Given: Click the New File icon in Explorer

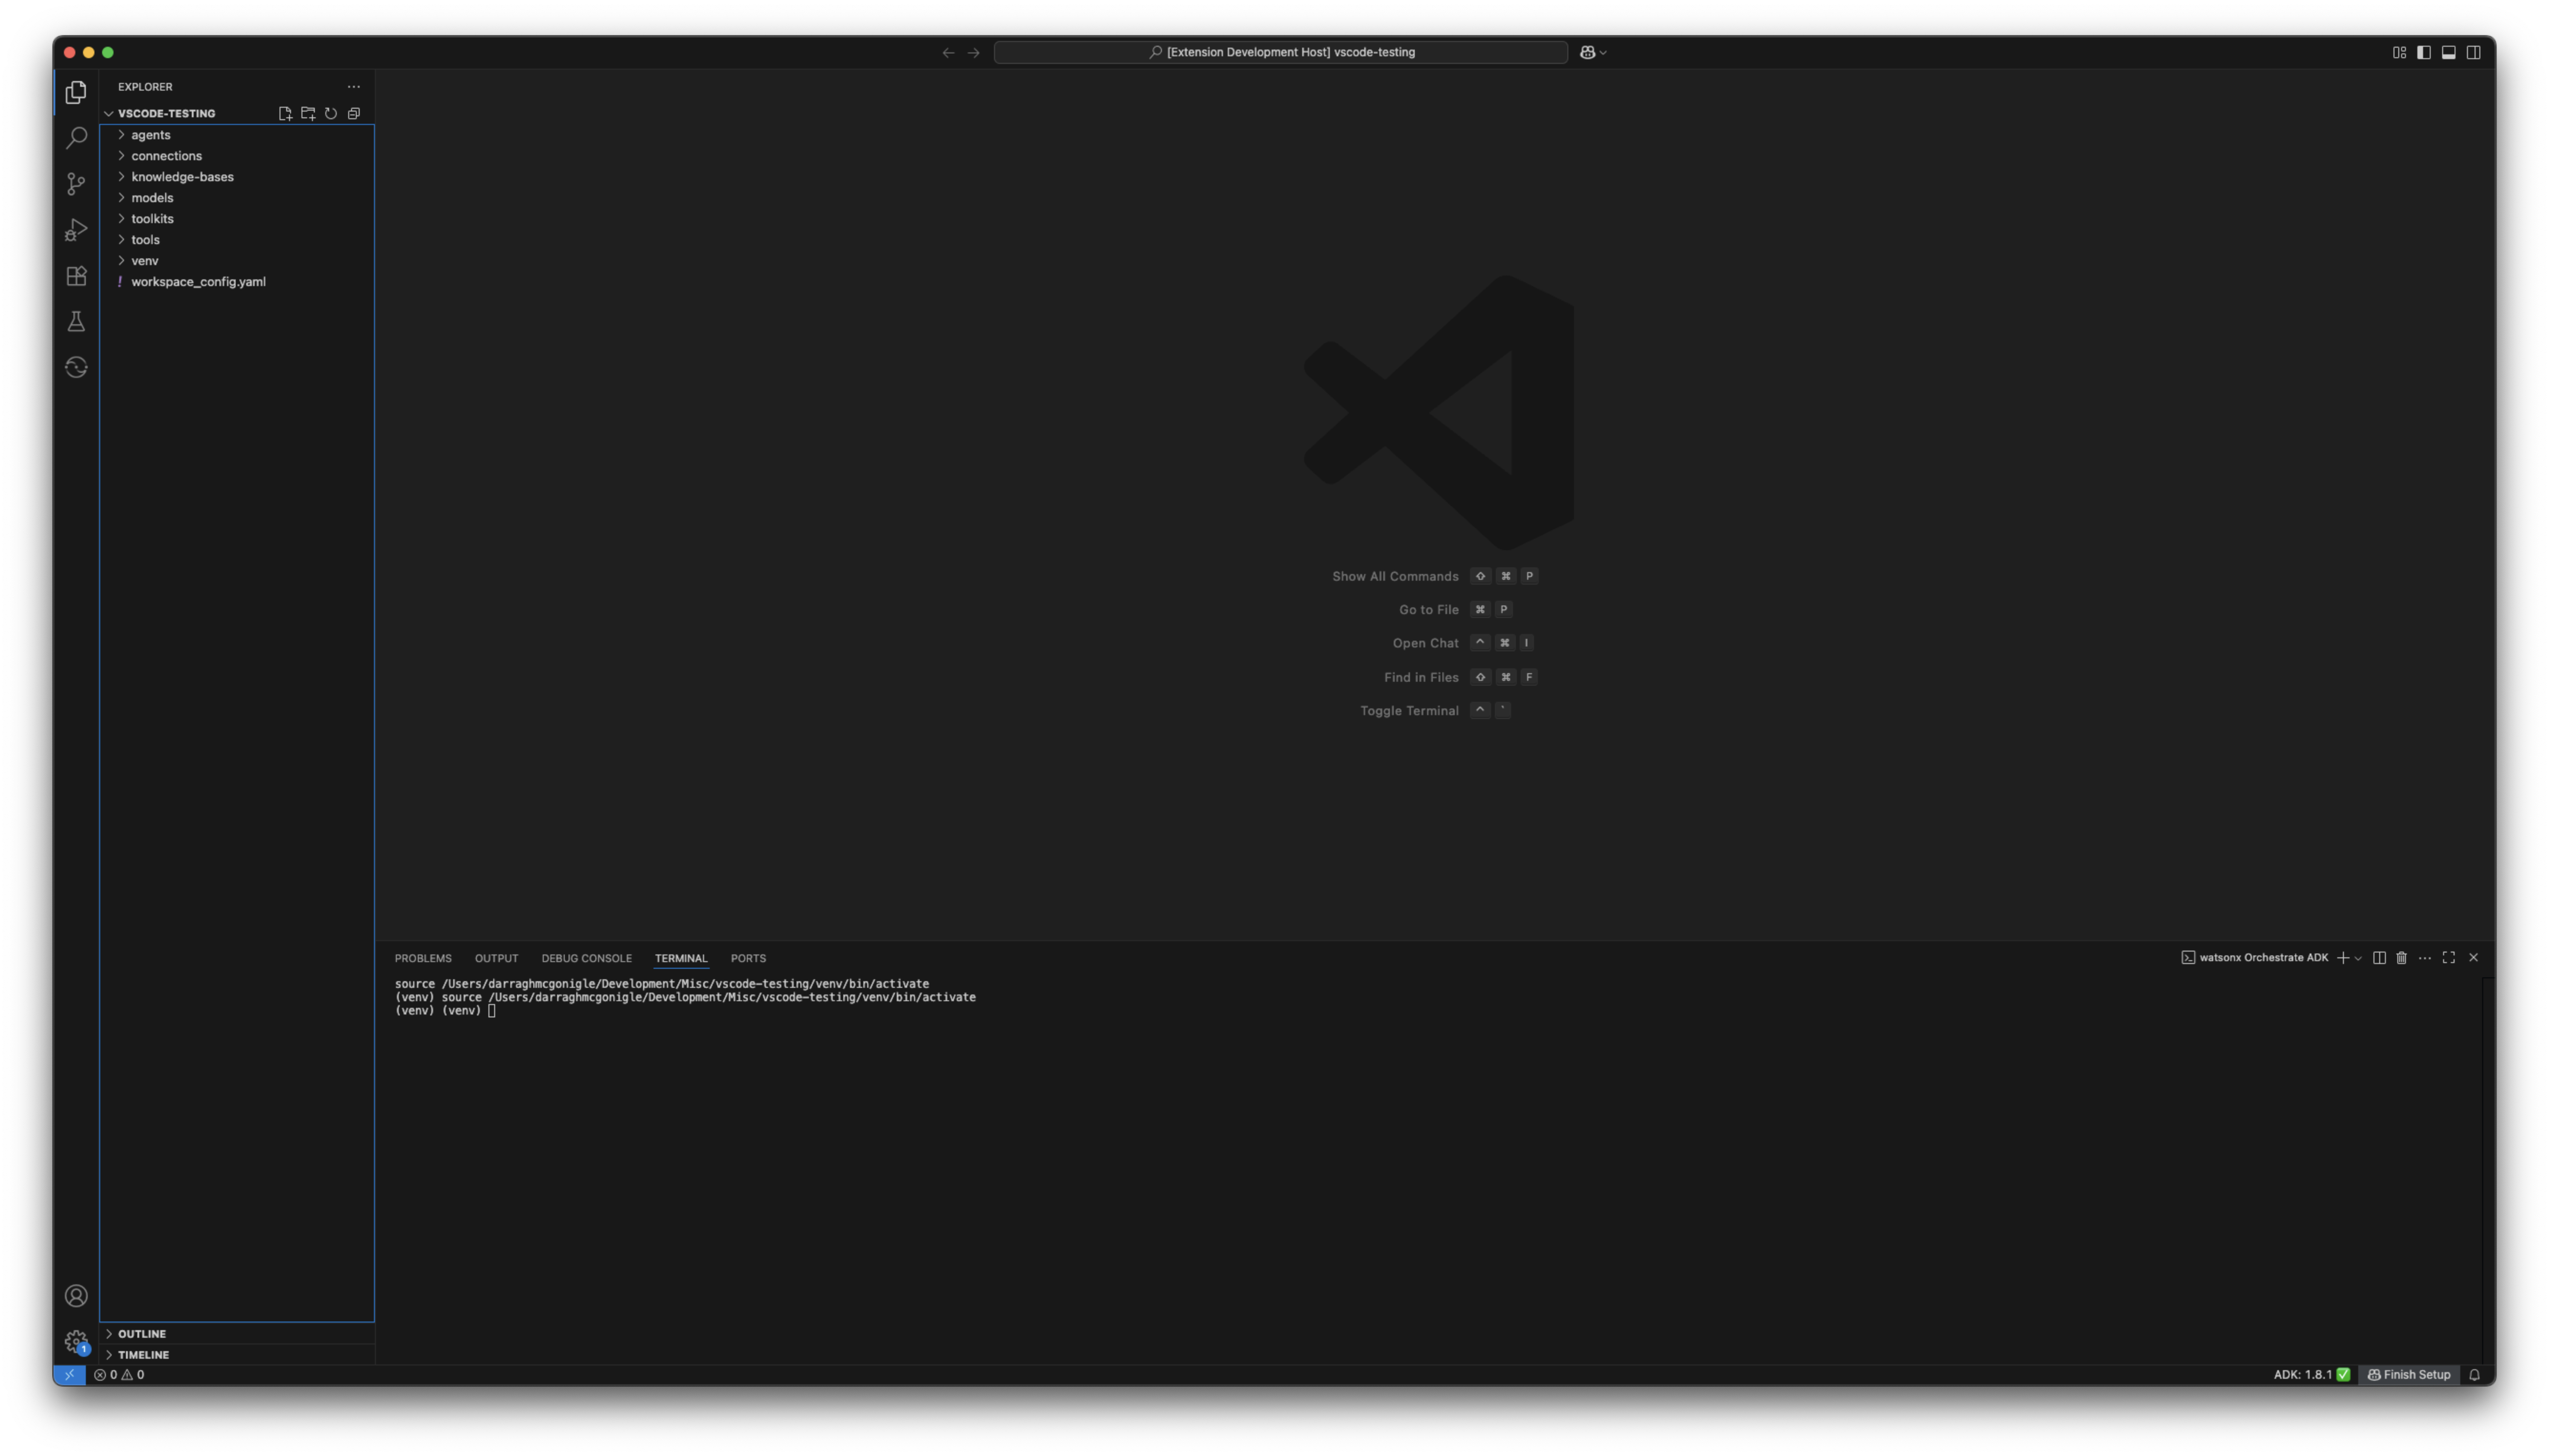Looking at the screenshot, I should pyautogui.click(x=285, y=113).
